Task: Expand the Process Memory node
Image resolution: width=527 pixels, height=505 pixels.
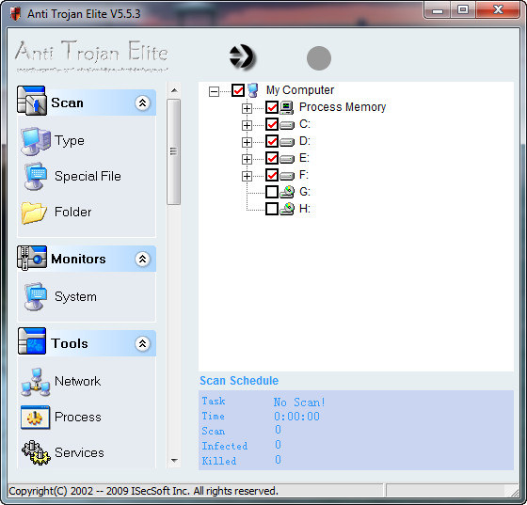Action: 247,108
